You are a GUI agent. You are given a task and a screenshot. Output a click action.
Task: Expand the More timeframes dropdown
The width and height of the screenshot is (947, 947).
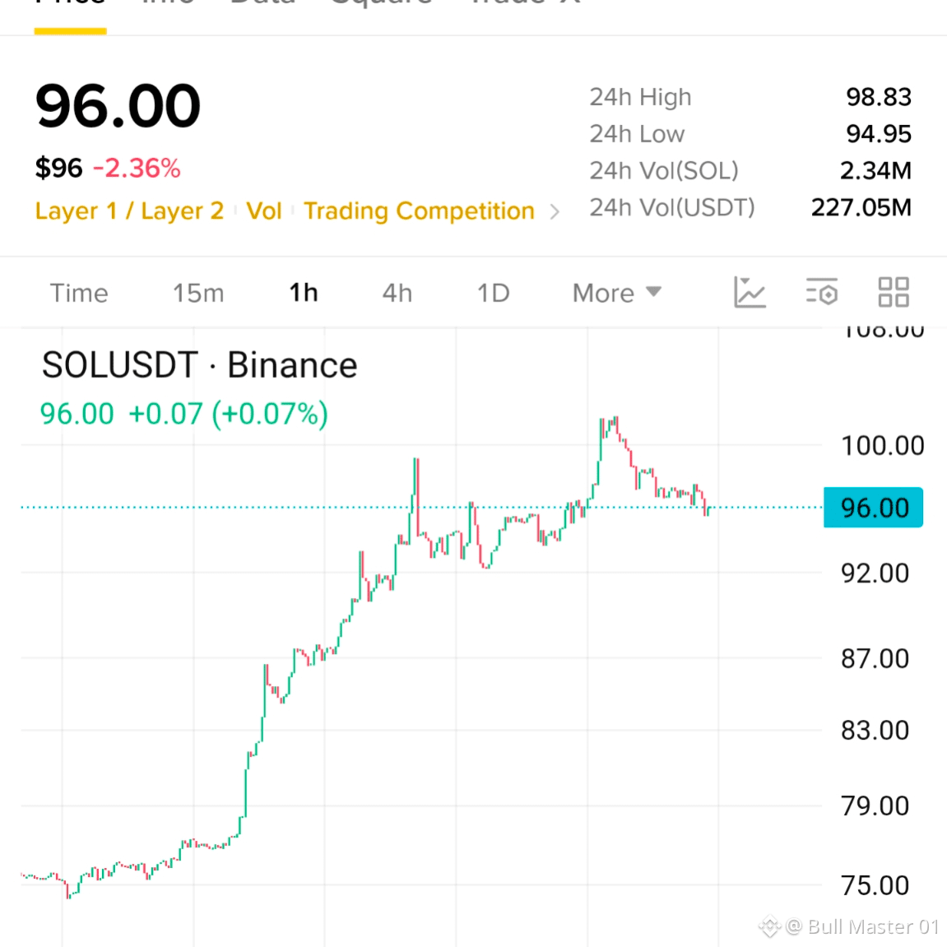(x=616, y=293)
